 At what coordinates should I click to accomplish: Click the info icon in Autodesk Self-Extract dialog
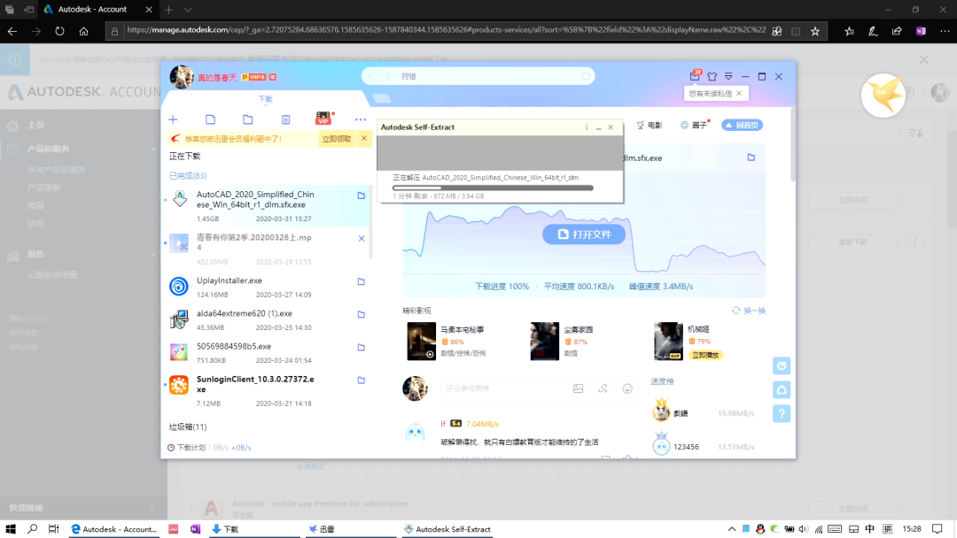coord(587,127)
